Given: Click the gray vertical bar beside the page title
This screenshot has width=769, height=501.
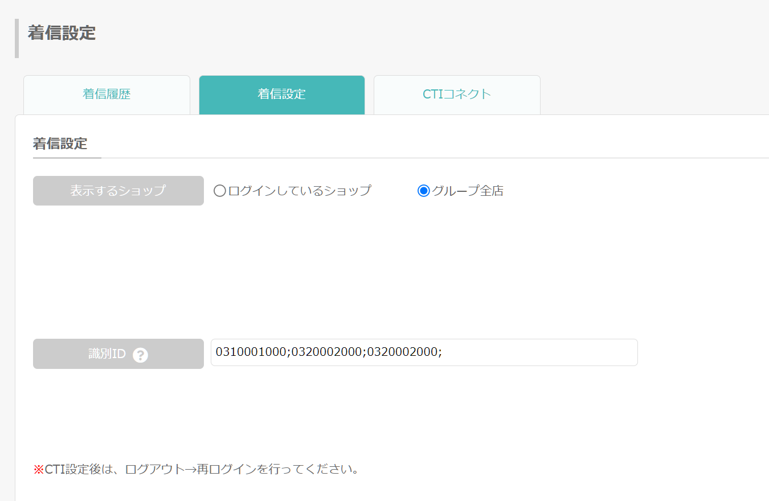Looking at the screenshot, I should pos(17,38).
